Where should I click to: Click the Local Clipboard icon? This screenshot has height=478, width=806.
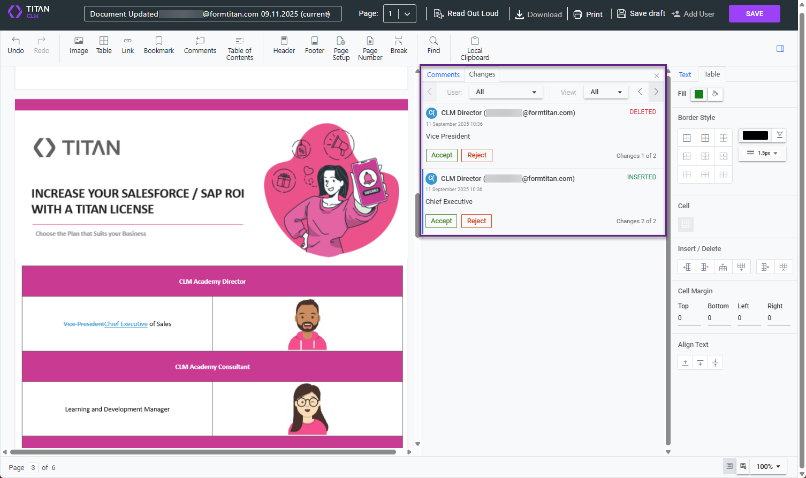(x=475, y=48)
